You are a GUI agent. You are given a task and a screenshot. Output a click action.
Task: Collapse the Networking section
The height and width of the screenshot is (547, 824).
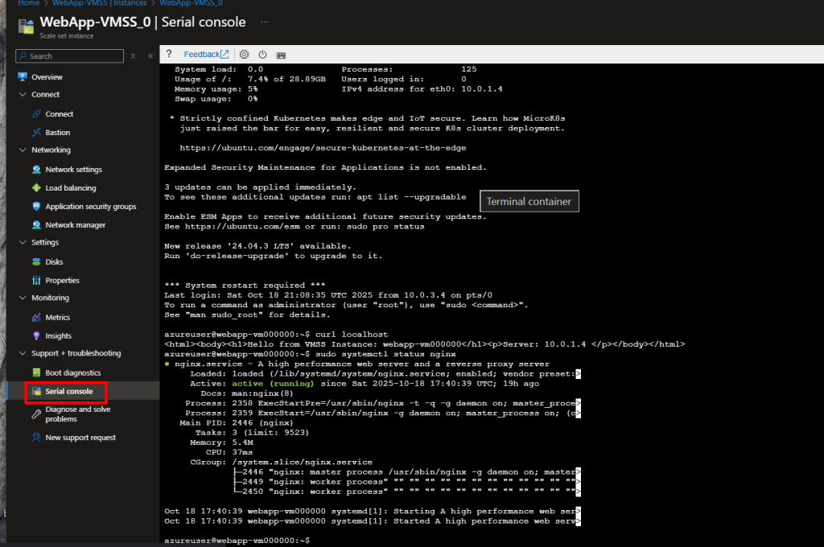pyautogui.click(x=23, y=150)
